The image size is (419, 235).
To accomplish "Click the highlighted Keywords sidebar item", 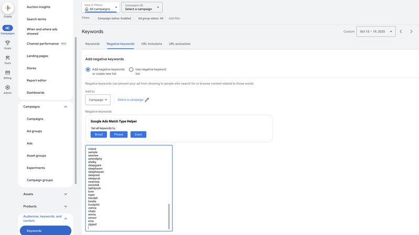I will [46, 230].
